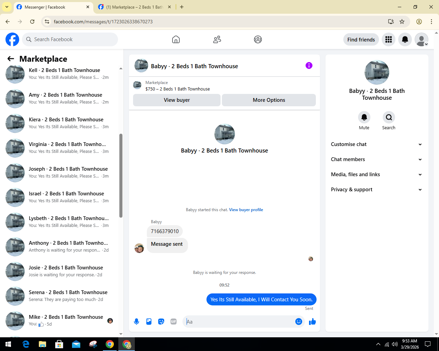Open the Amy conversation
Image resolution: width=439 pixels, height=351 pixels.
[60, 98]
